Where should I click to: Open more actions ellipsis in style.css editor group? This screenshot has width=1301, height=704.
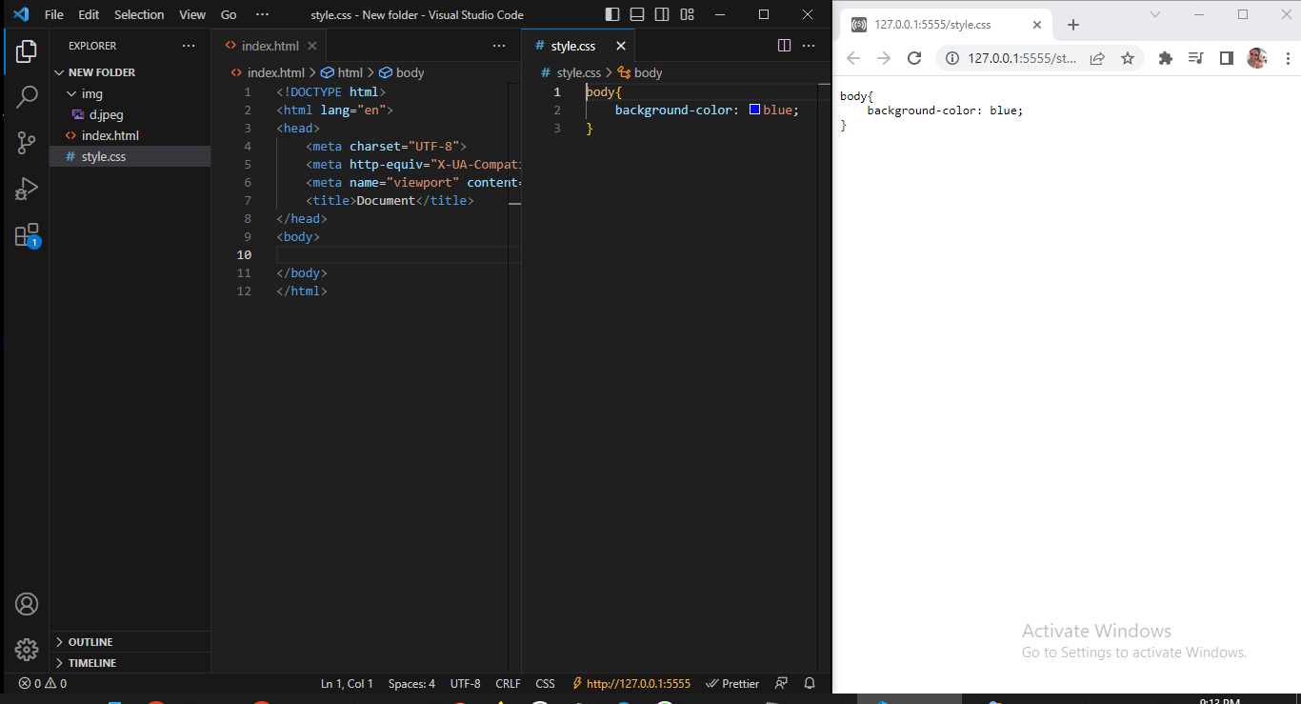pos(809,46)
